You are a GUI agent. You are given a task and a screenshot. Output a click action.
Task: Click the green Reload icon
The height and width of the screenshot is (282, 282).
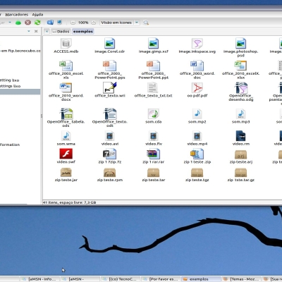[37, 23]
